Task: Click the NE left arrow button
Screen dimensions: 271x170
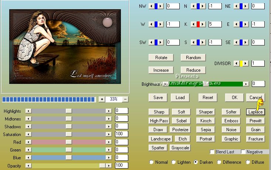Action: [237, 6]
